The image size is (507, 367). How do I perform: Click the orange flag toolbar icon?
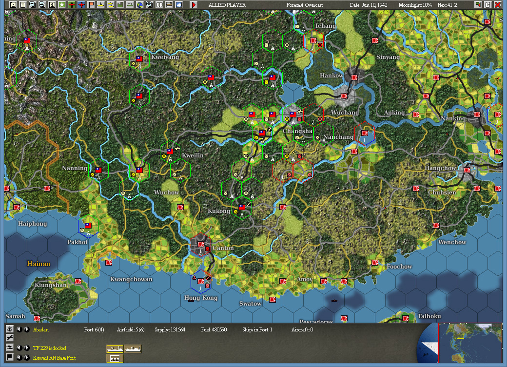click(x=91, y=5)
